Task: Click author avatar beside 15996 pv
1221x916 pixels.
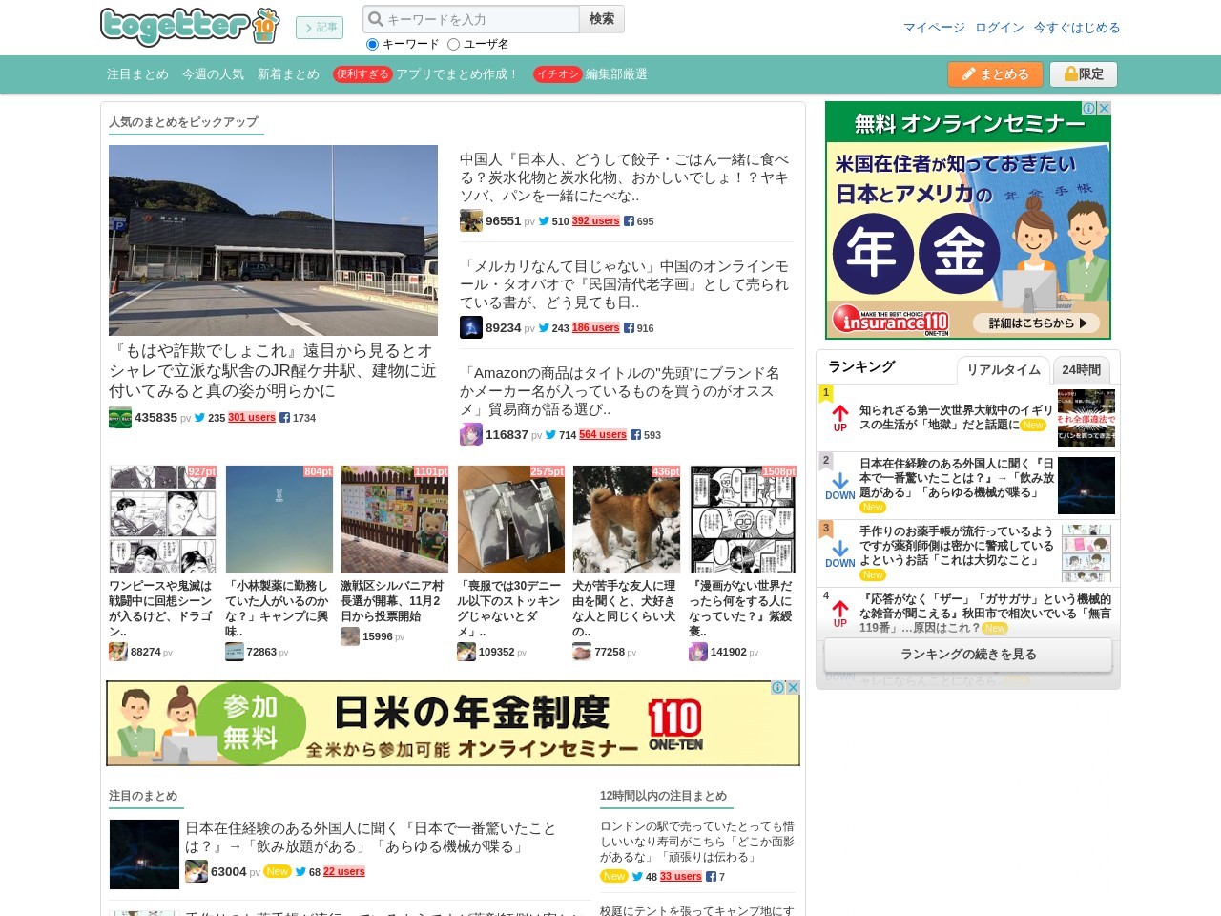Action: coord(350,636)
